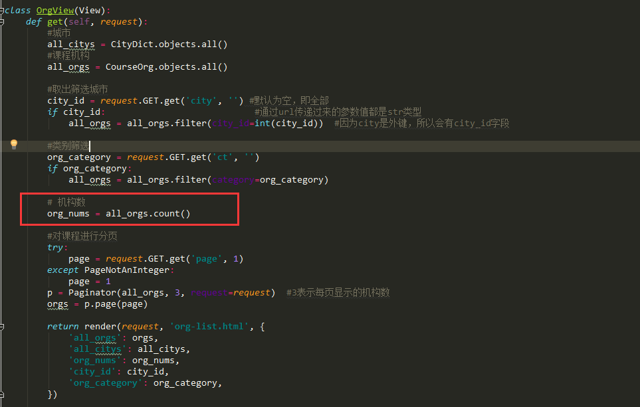Viewport: 640px width, 407px height.
Task: Click 'org-list.html' template string
Action: pyautogui.click(x=209, y=327)
